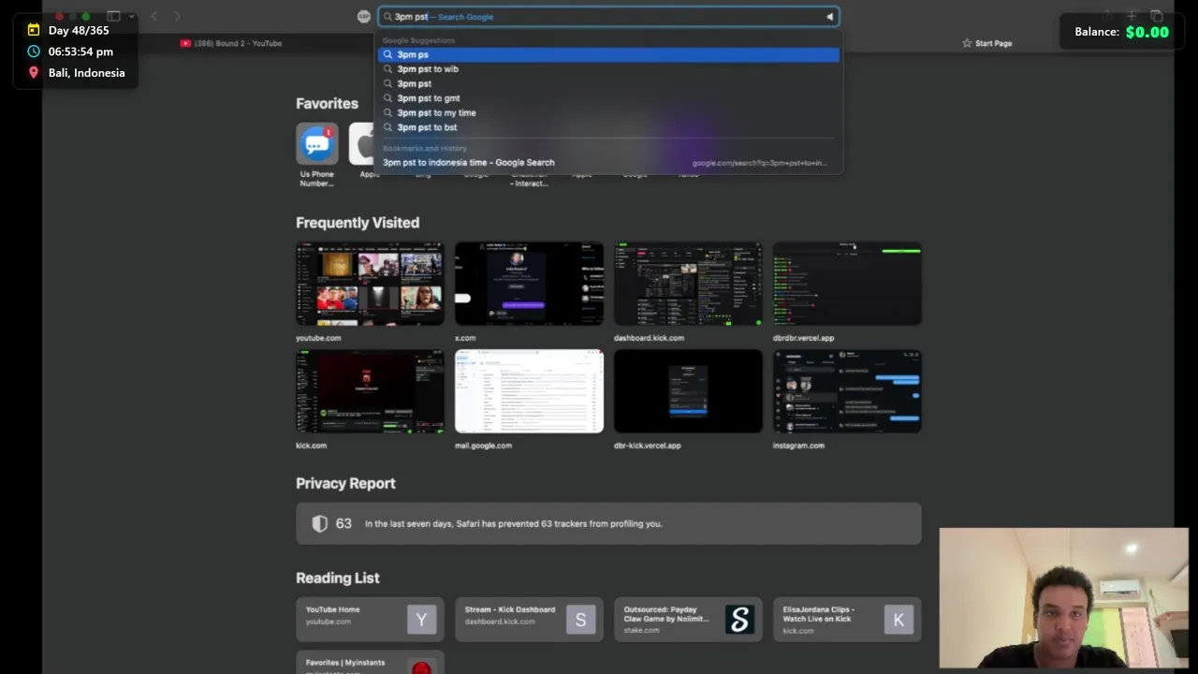Click the Privacy Report heading
Screen dimensions: 1198x674
[345, 483]
